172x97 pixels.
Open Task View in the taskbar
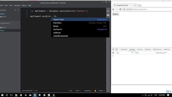point(11,95)
